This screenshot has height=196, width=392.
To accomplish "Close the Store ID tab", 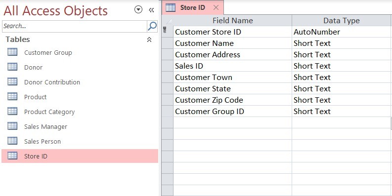I will coord(216,8).
